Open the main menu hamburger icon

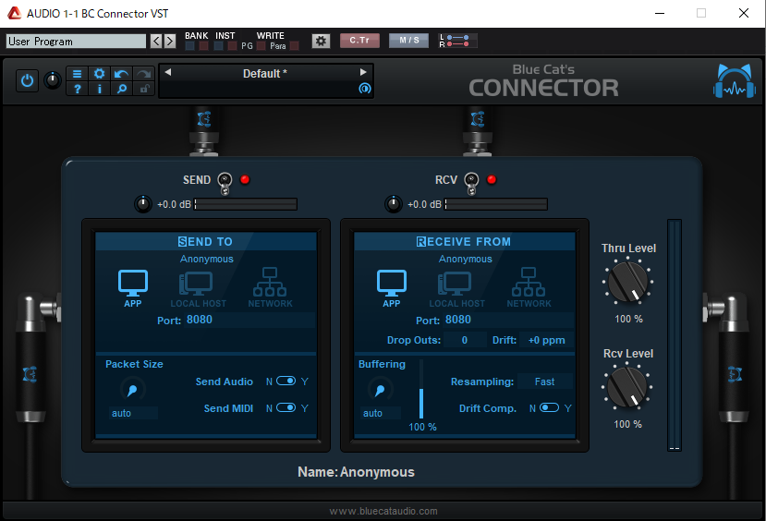[77, 74]
